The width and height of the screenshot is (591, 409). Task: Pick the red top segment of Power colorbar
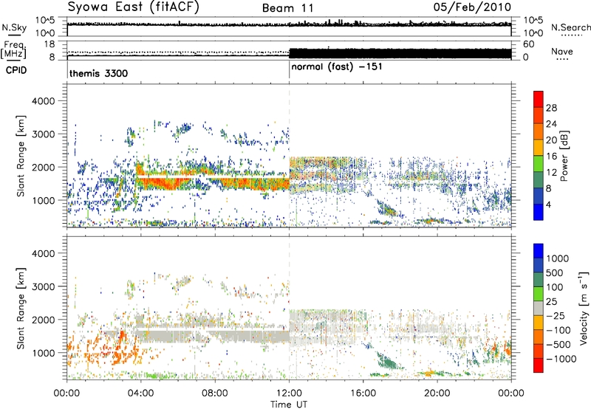click(x=539, y=99)
